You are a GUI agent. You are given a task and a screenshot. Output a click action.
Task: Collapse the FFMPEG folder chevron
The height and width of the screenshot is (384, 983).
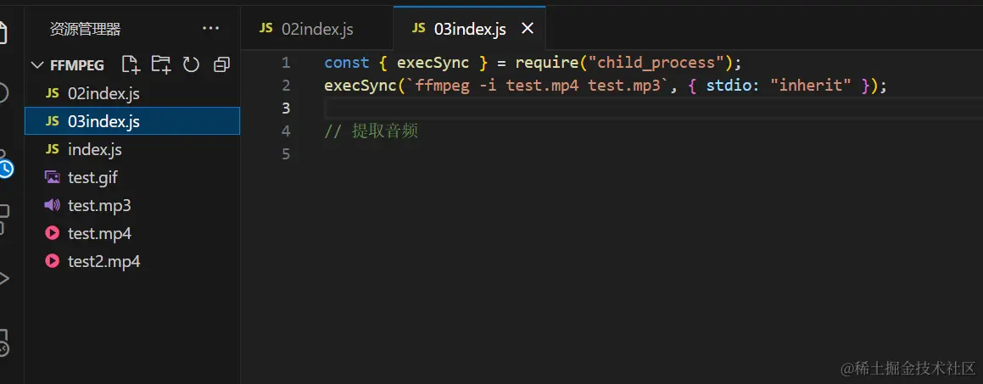pyautogui.click(x=38, y=65)
